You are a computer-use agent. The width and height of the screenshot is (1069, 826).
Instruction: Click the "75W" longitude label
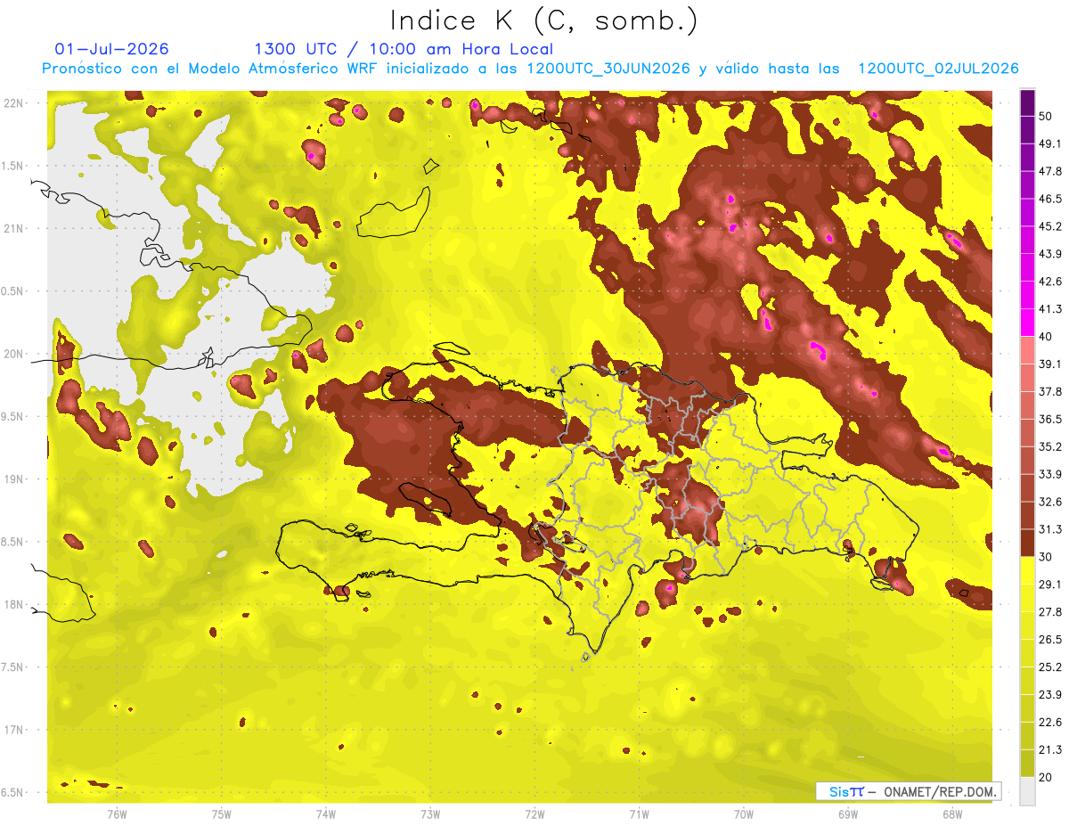coord(222,814)
